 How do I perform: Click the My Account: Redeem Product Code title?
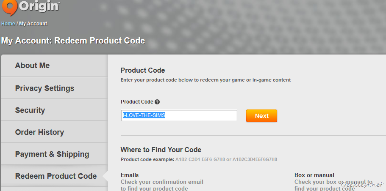click(73, 41)
